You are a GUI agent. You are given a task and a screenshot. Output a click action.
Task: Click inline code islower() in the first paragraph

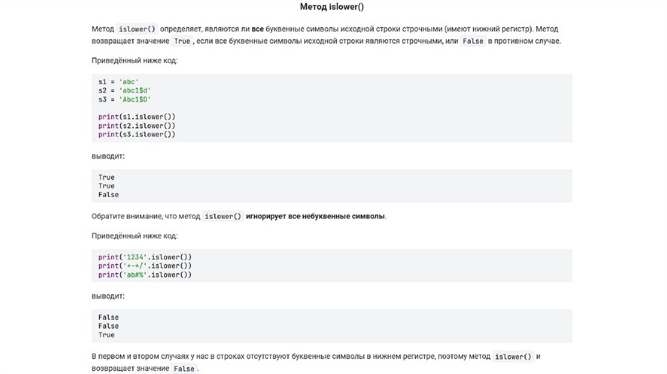click(x=137, y=29)
